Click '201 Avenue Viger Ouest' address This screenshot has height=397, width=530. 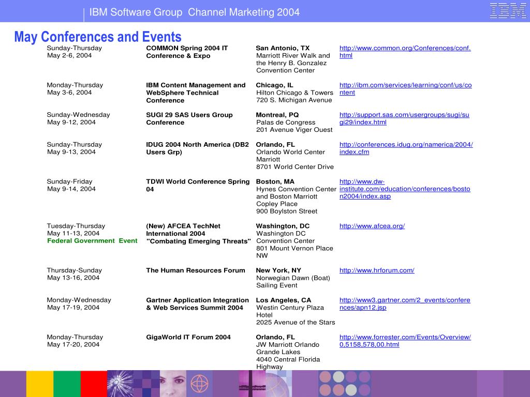coord(294,130)
